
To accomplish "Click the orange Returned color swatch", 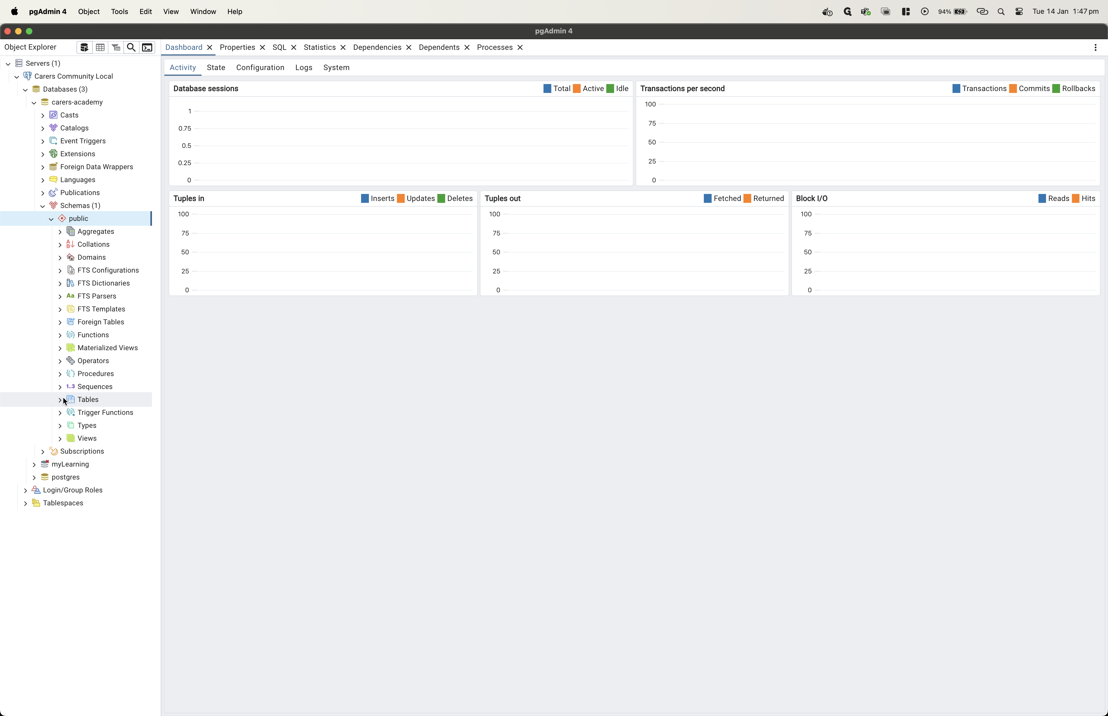I will 747,199.
